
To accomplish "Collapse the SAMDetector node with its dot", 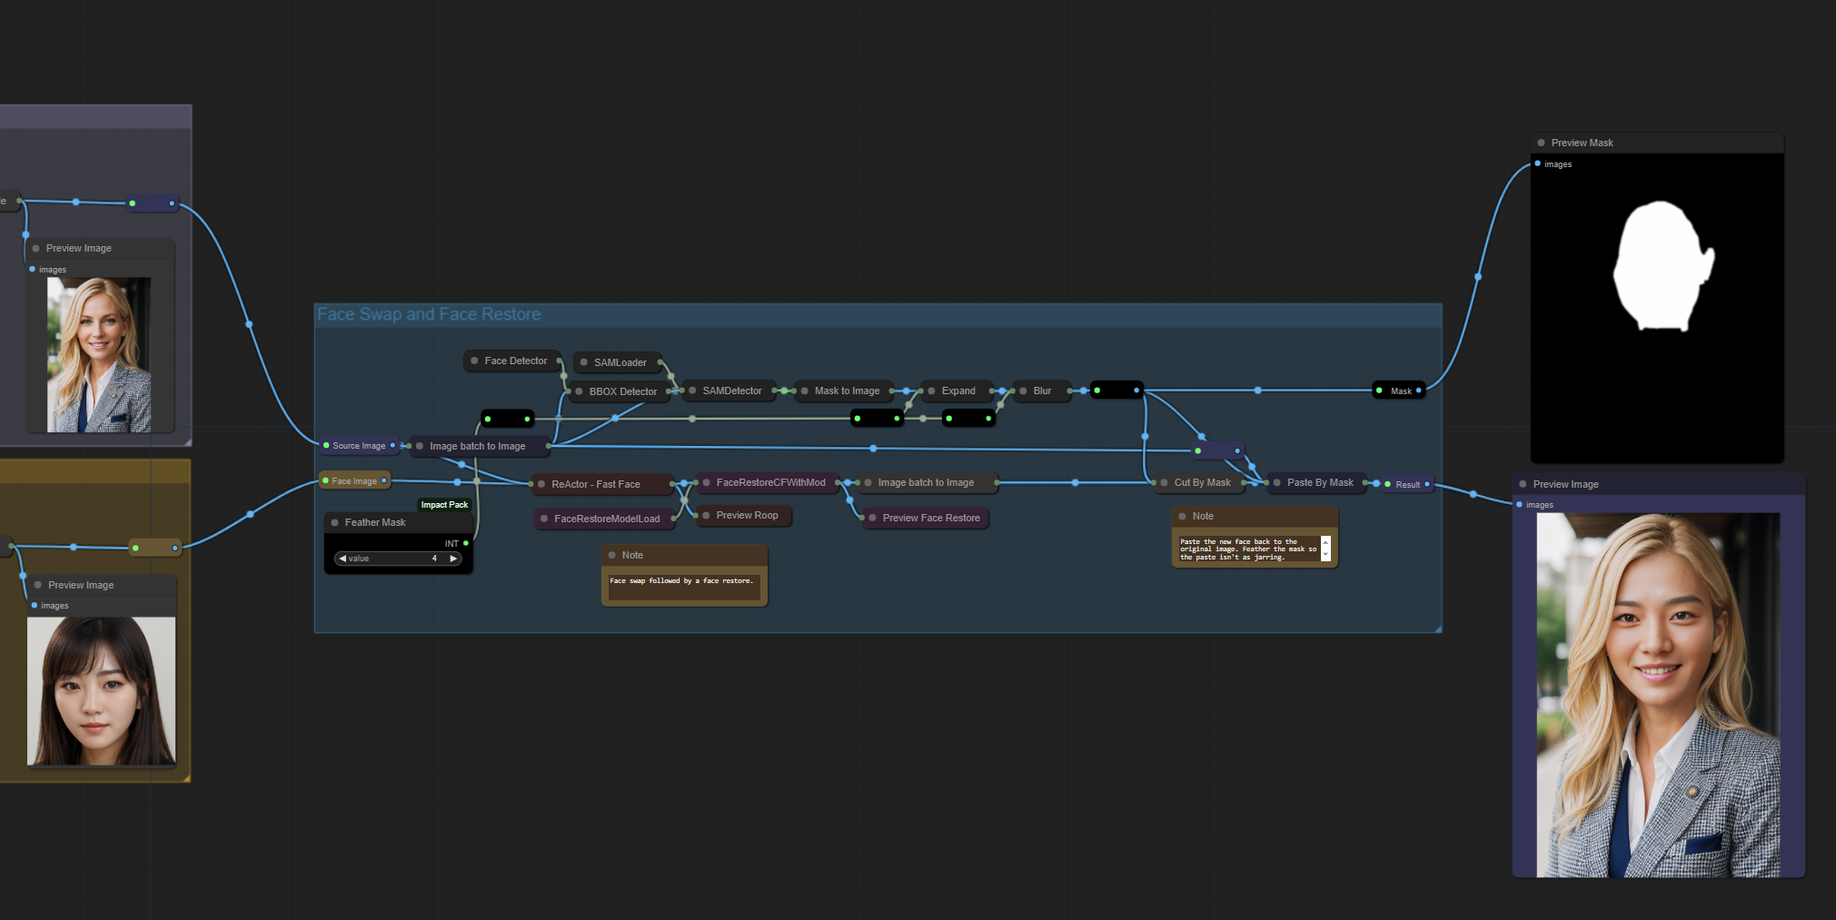I will coord(692,391).
